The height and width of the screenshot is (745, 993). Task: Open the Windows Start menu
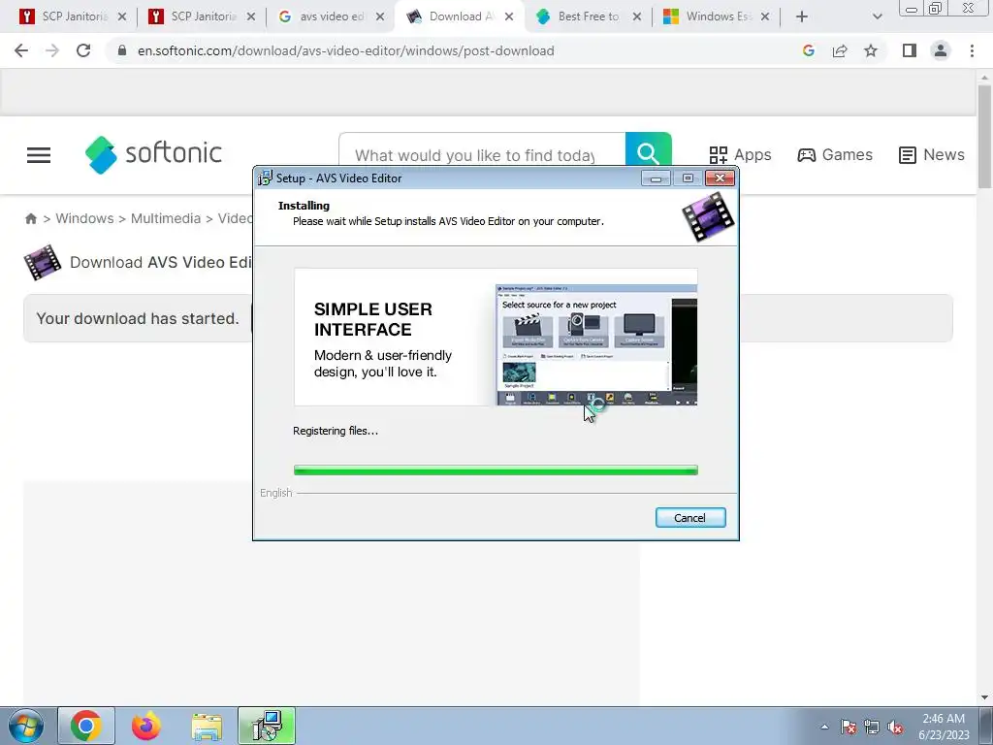tap(25, 726)
